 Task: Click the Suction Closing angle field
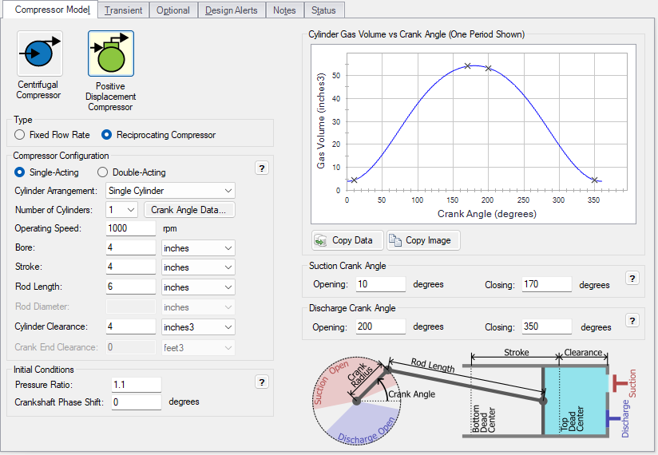[x=546, y=284]
